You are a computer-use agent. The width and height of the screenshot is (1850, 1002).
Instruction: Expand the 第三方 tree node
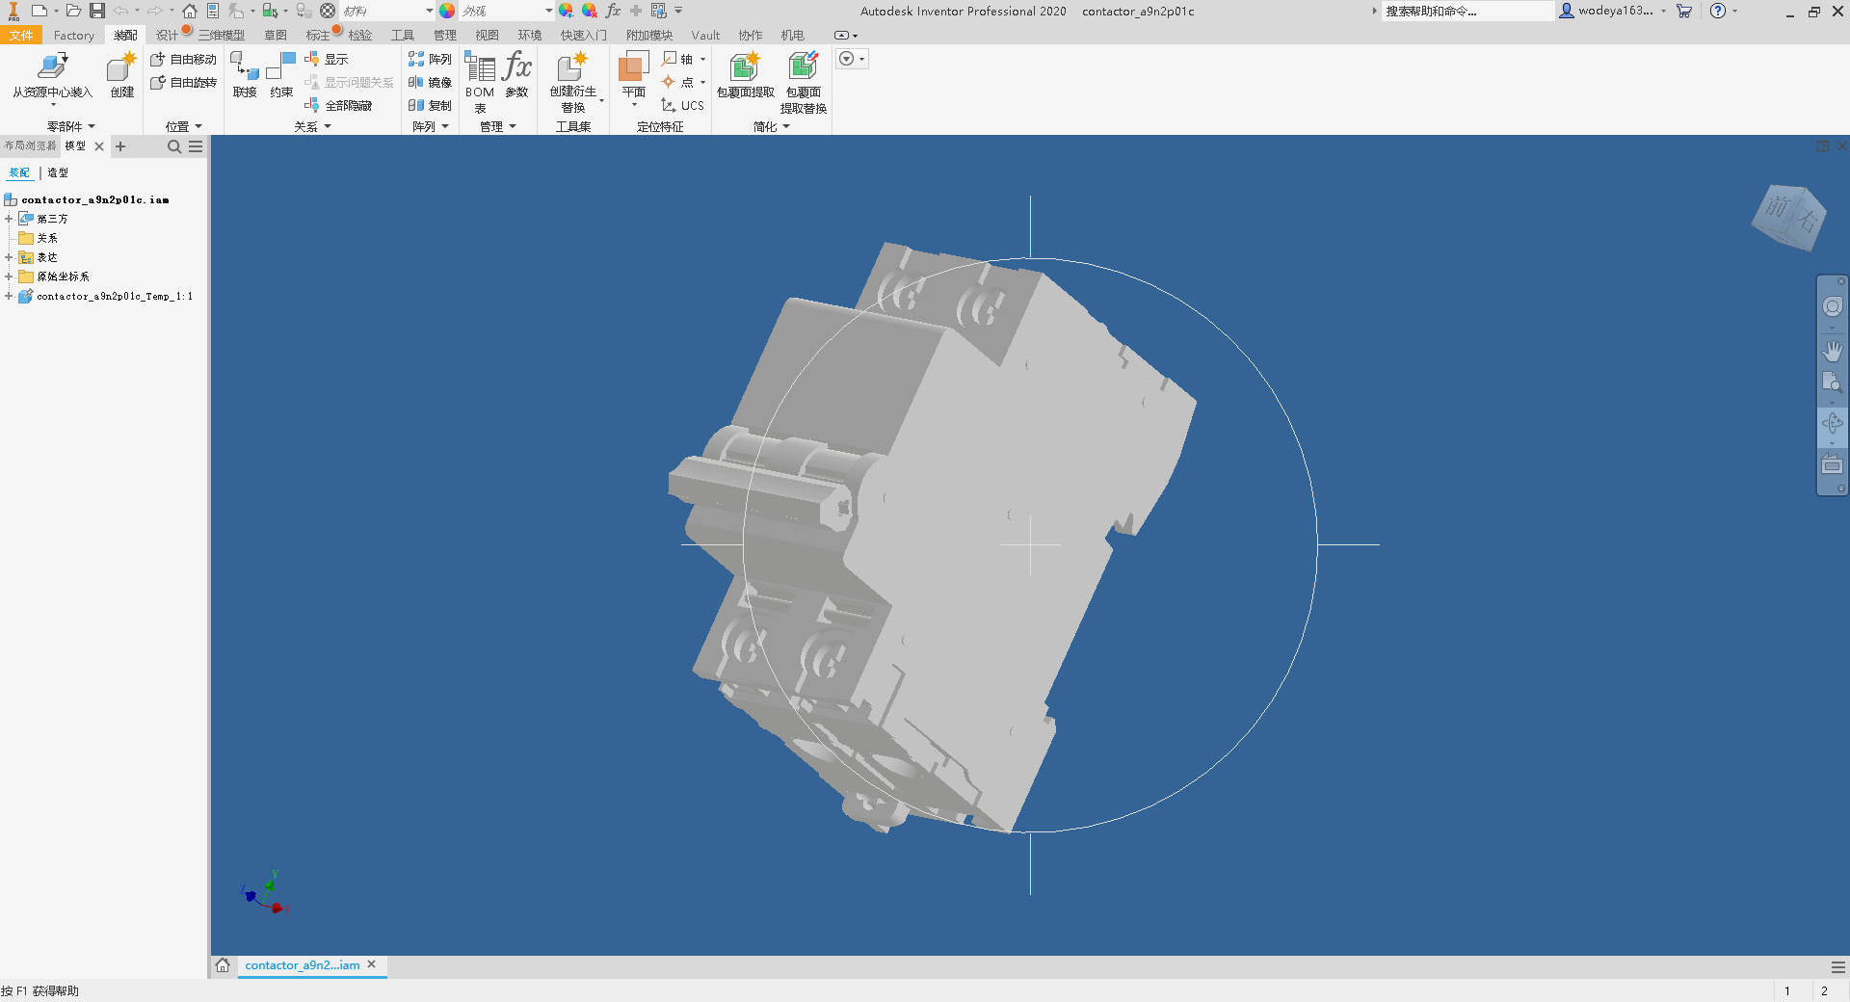pos(9,219)
